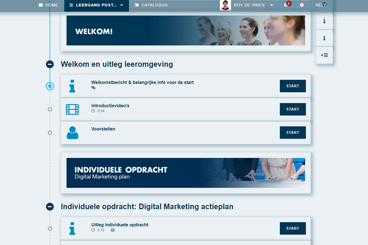Click the info icon of Uitleg individuele opdracht
Viewport: 368px width, 245px height.
click(72, 229)
